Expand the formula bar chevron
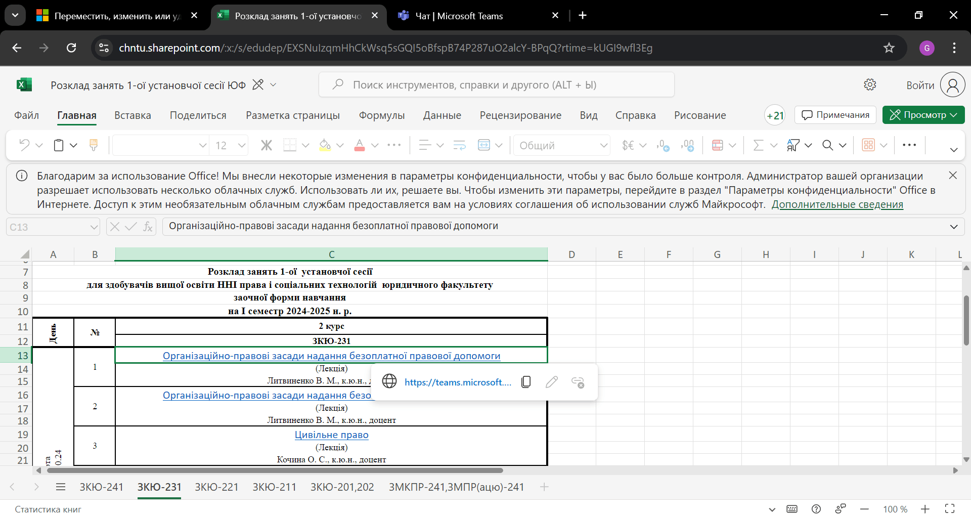Image resolution: width=971 pixels, height=516 pixels. point(954,227)
